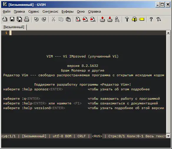Click the Jump to tag yellow icon

[x=142, y=19]
